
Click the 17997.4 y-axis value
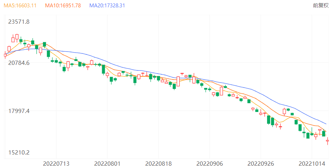tap(19, 111)
